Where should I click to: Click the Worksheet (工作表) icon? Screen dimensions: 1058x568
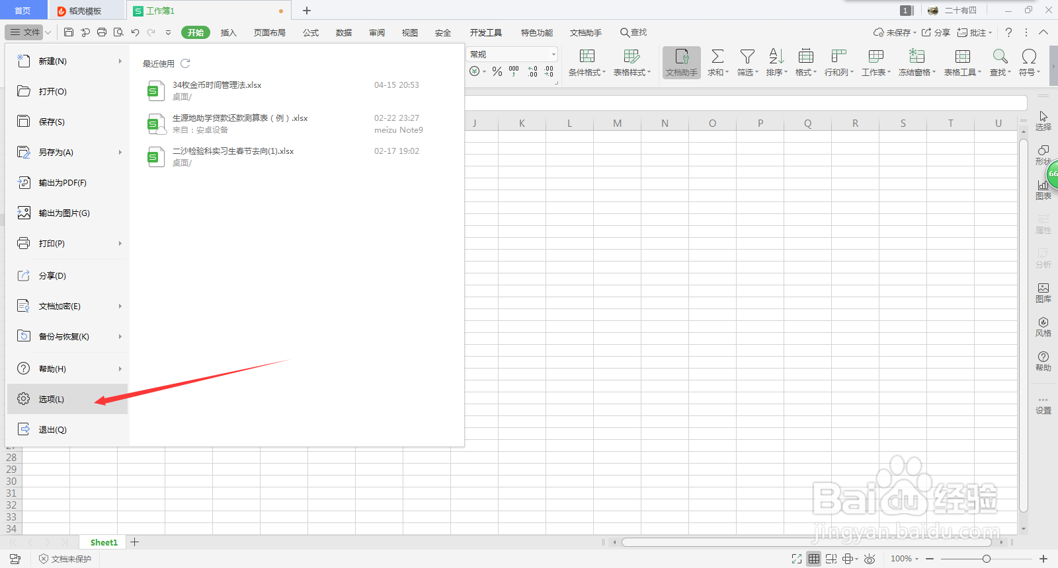click(876, 56)
